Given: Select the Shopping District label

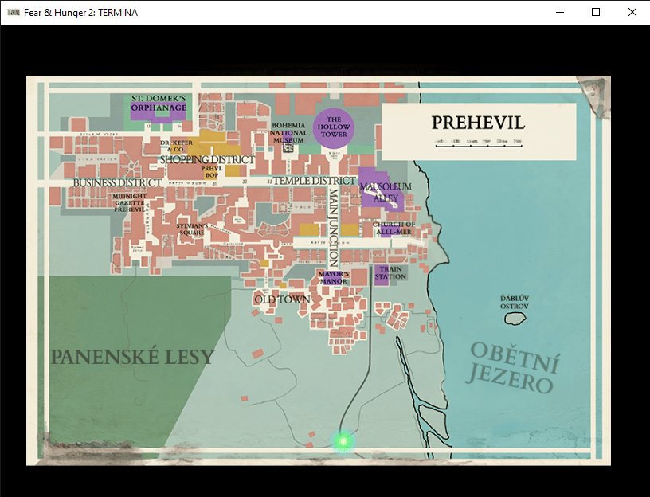Looking at the screenshot, I should click(208, 159).
